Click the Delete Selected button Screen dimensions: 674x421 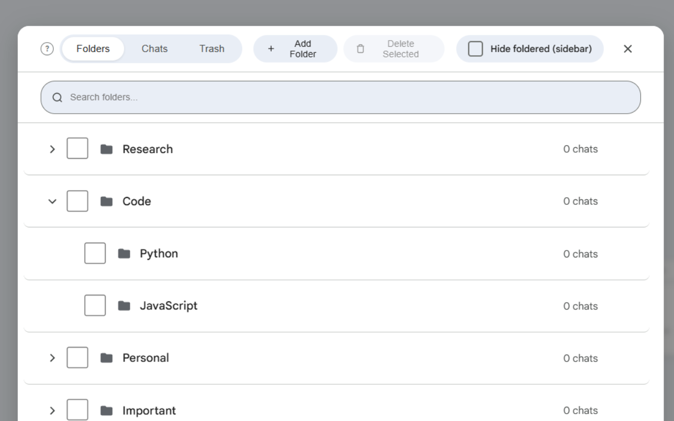pyautogui.click(x=394, y=49)
